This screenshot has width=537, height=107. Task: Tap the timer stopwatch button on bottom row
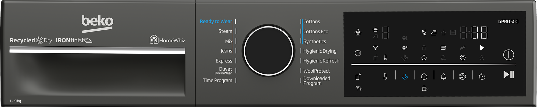[x=424, y=77]
